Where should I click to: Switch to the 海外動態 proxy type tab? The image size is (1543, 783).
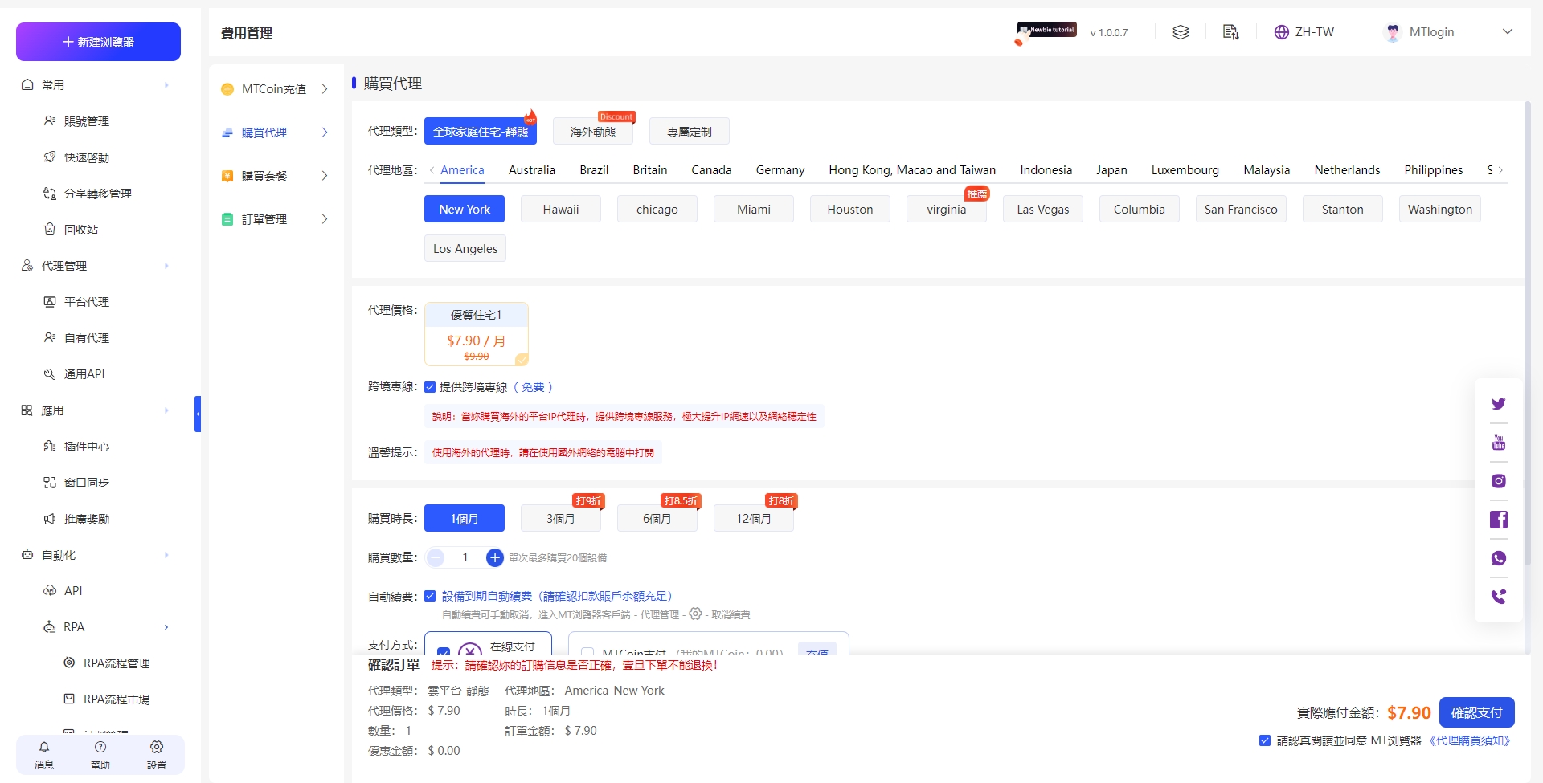pos(592,132)
